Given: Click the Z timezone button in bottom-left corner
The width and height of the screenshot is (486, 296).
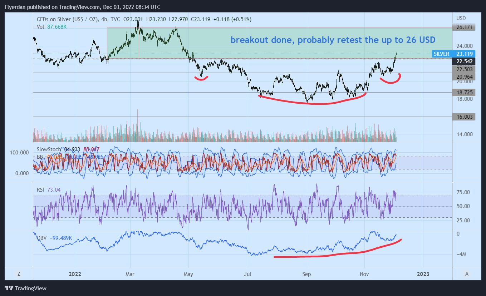Looking at the screenshot, I should tap(19, 274).
